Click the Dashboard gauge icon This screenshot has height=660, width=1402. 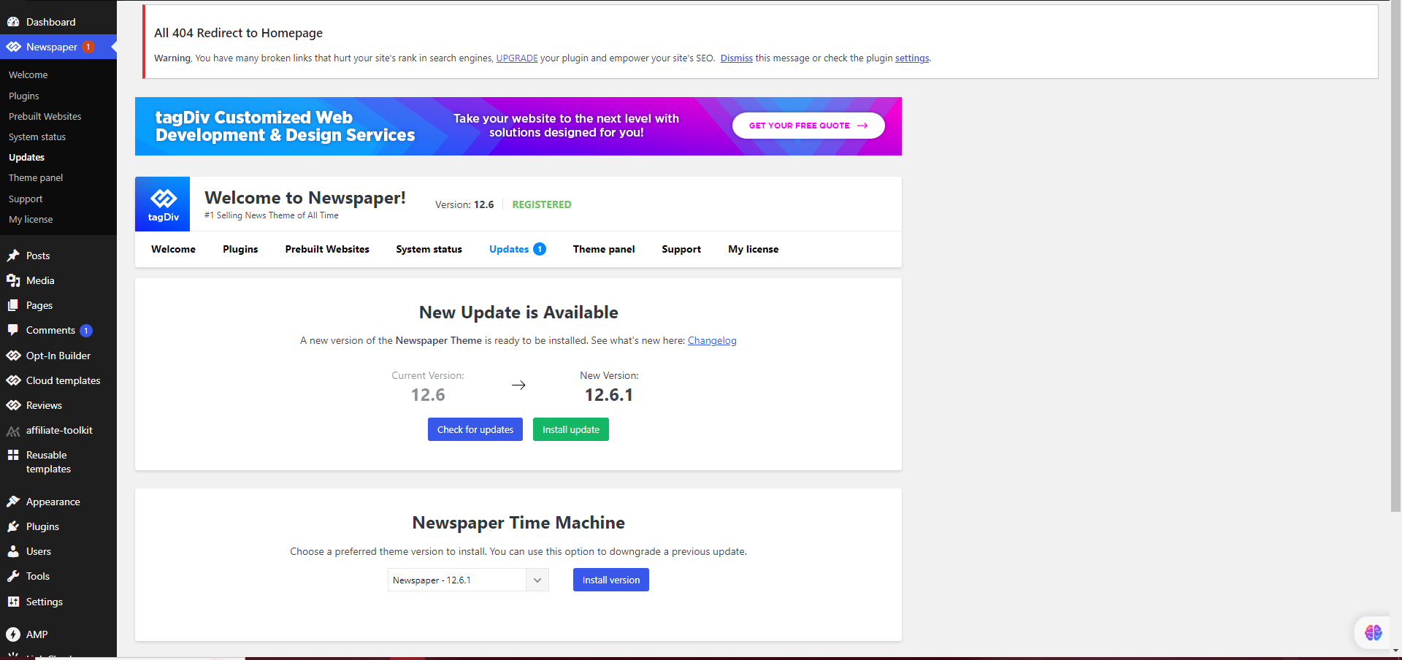tap(13, 22)
